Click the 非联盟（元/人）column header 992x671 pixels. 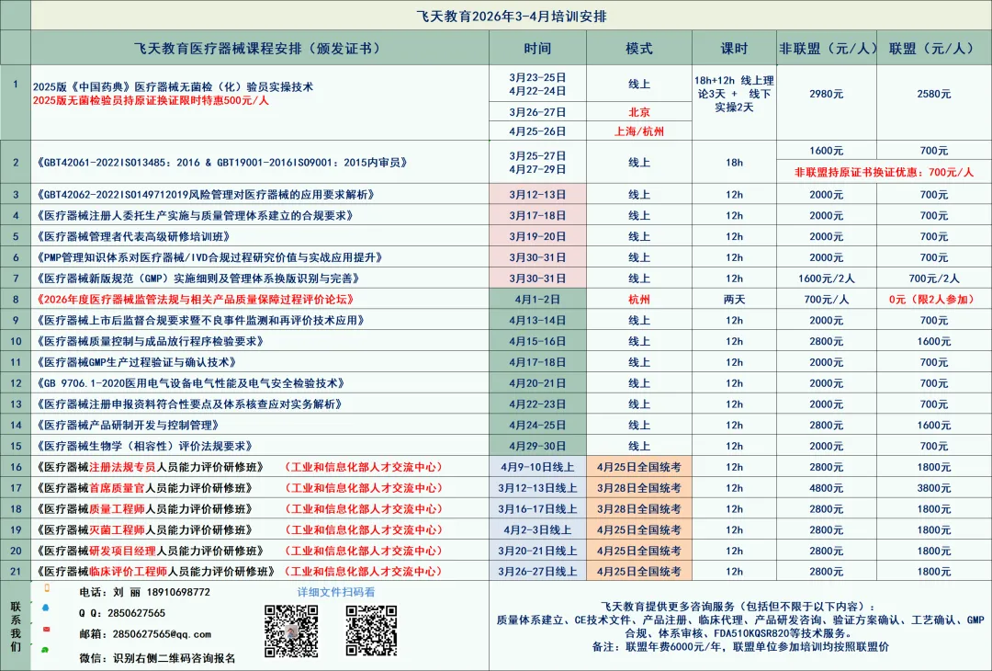point(827,48)
